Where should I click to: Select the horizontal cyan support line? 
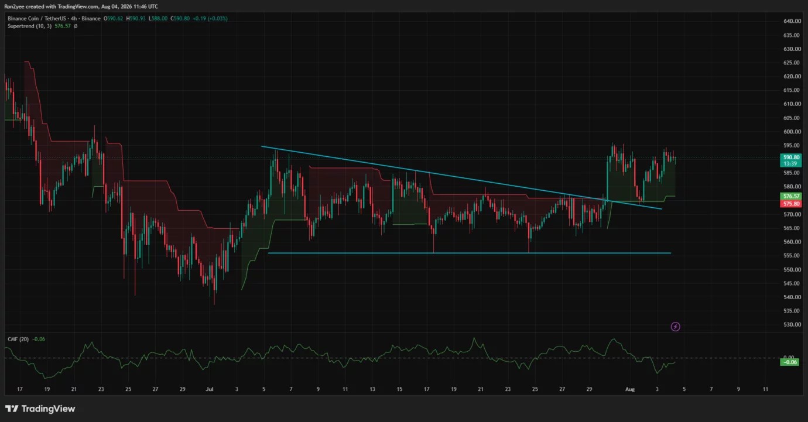[x=469, y=253]
